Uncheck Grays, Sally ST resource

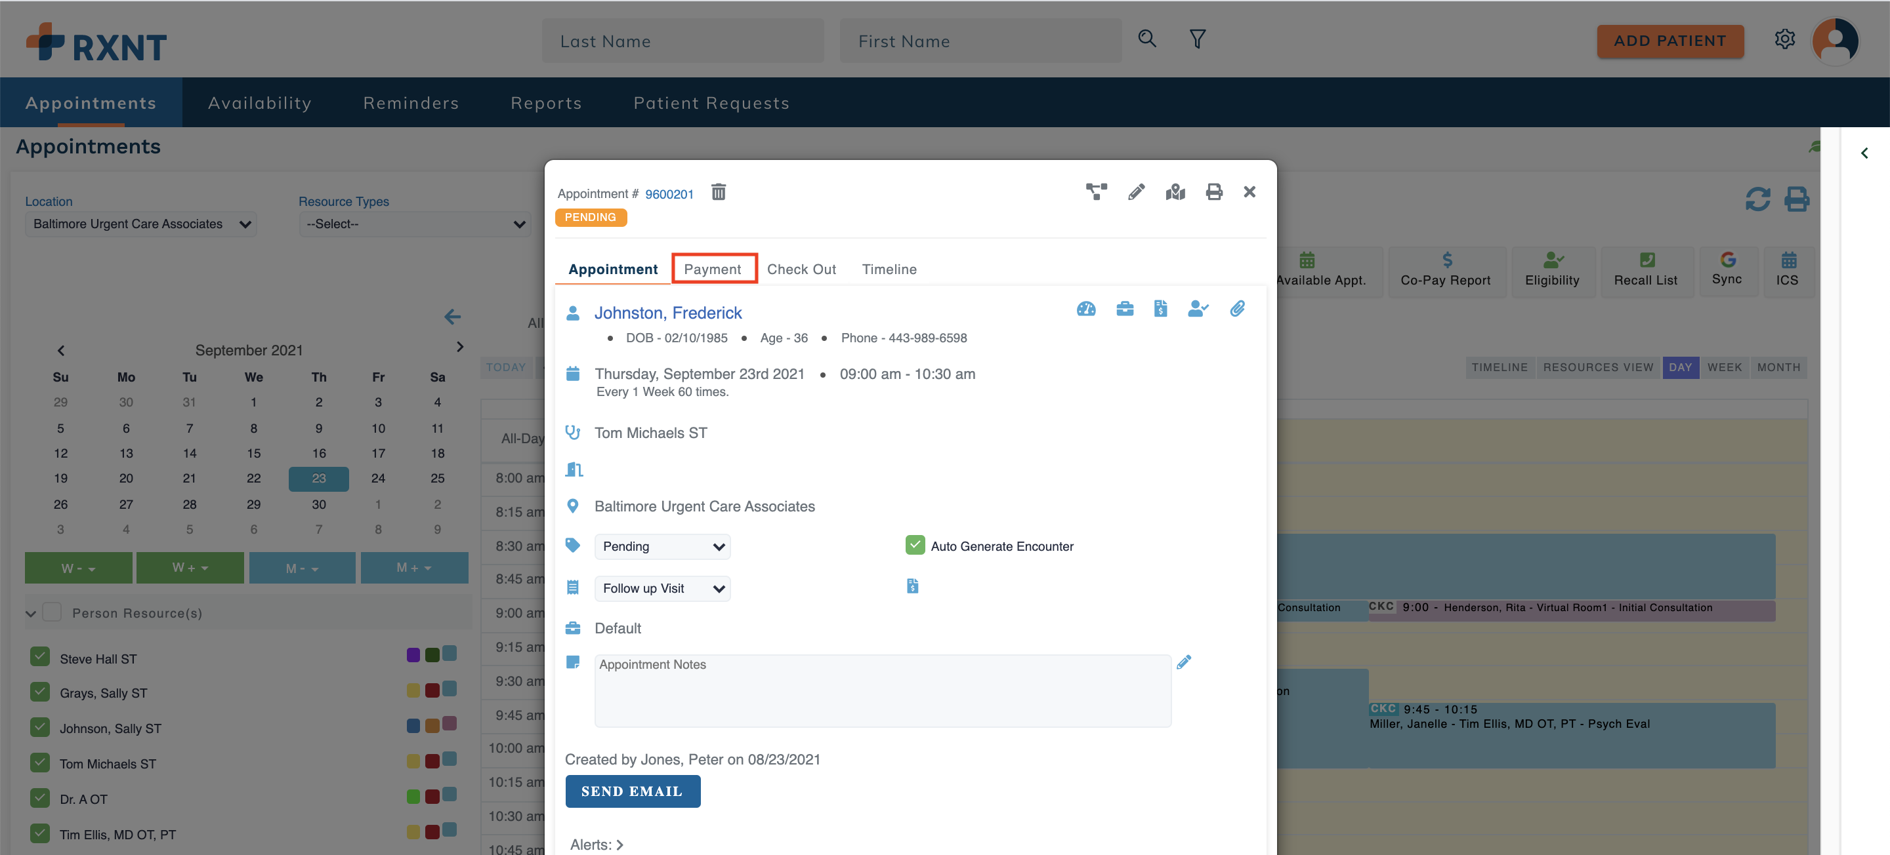pos(40,692)
